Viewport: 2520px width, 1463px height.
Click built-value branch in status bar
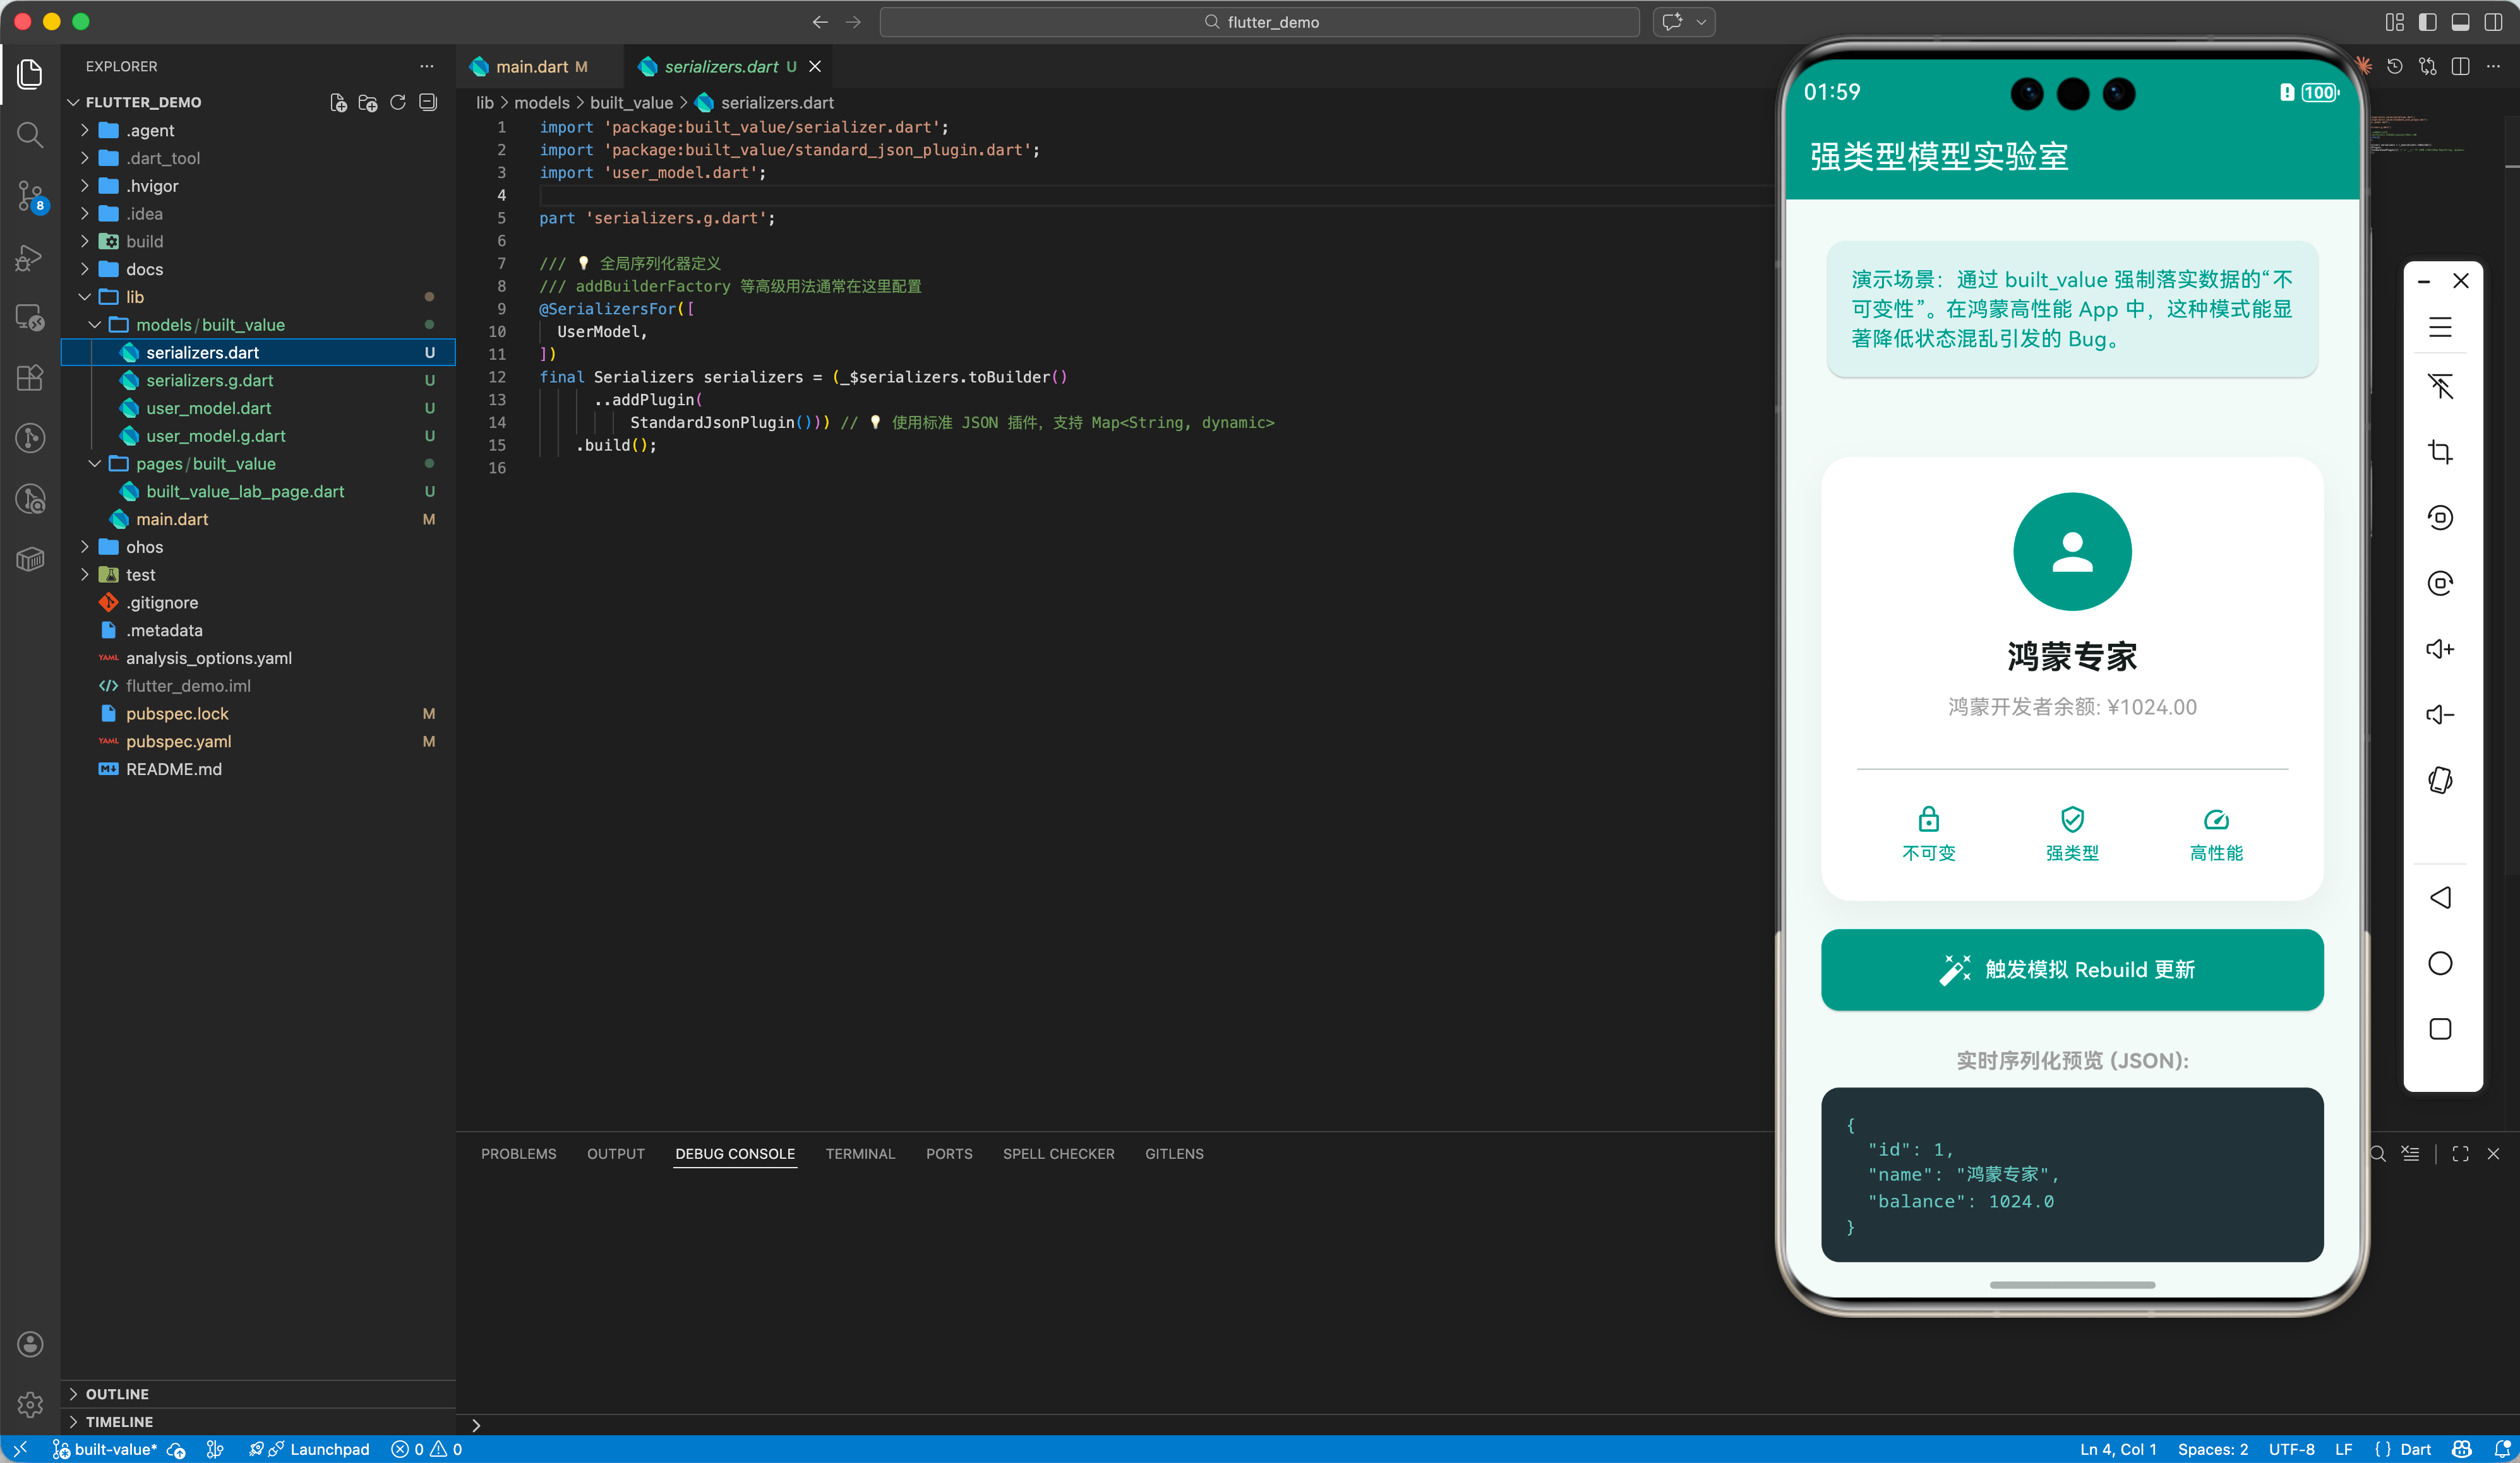tap(106, 1449)
